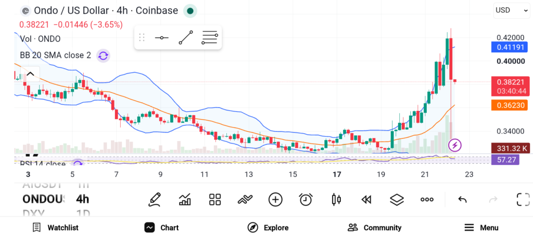
Task: Click the 57.27 RSI value label
Action: point(505,159)
